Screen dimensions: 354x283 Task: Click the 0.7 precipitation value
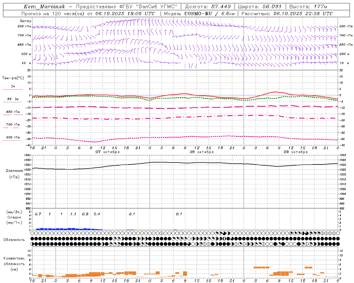tap(38, 214)
